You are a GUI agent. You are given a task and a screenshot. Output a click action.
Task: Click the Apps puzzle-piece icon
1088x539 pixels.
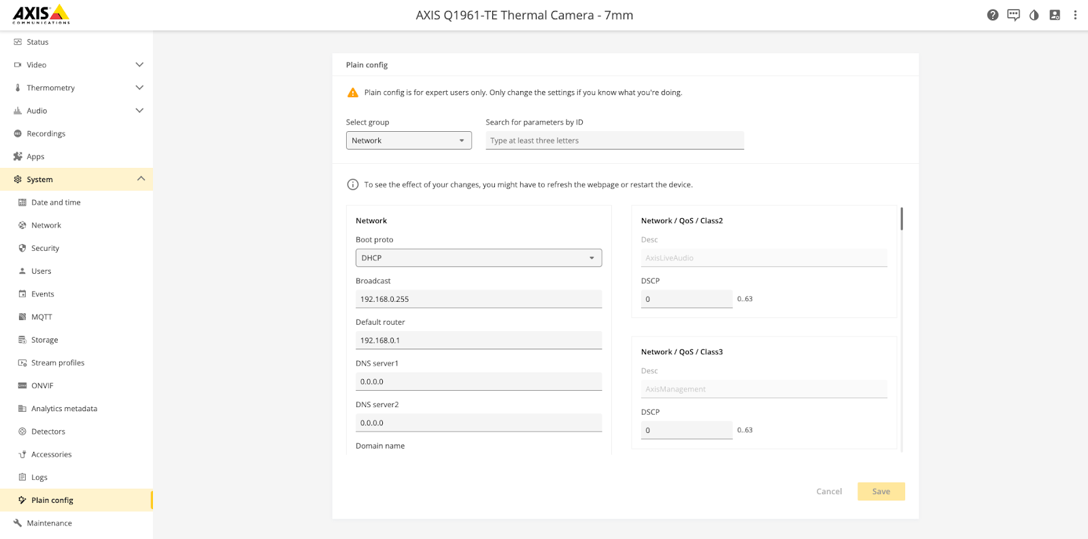[18, 156]
